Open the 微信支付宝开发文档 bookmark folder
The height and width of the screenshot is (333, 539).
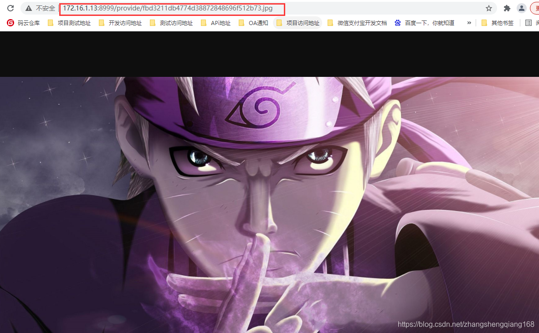(358, 23)
